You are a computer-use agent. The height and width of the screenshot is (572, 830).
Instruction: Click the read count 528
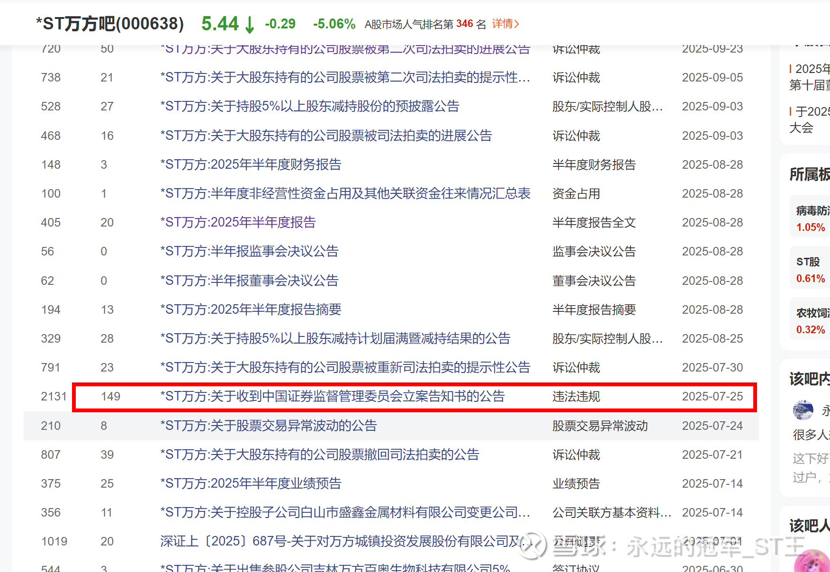[x=51, y=106]
